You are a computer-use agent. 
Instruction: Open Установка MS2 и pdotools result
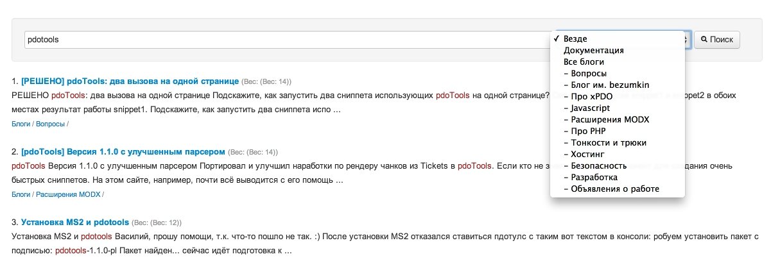[x=74, y=223]
